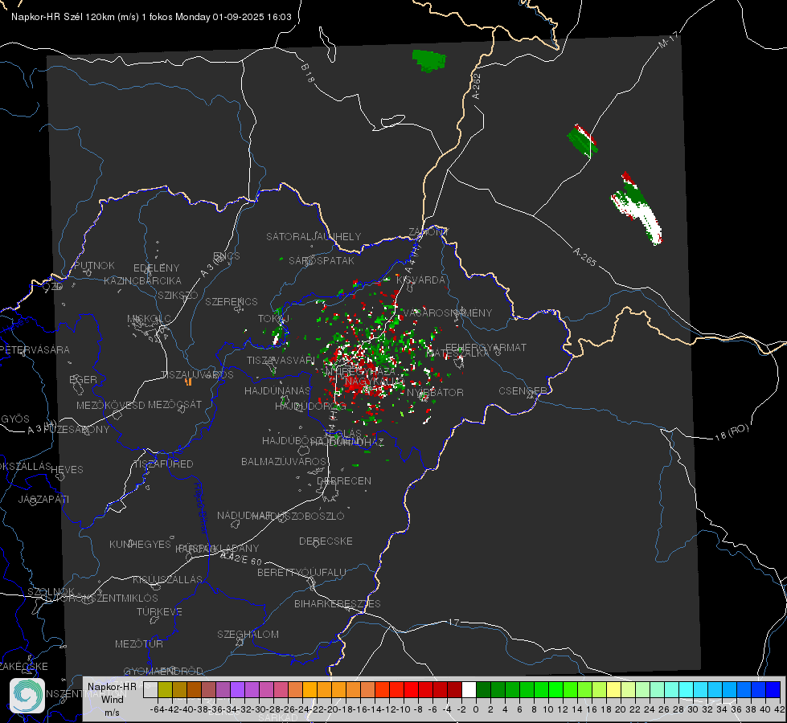Click the SATORALJAUJHELY label
Viewport: 787px width, 723px height.
pyautogui.click(x=314, y=236)
